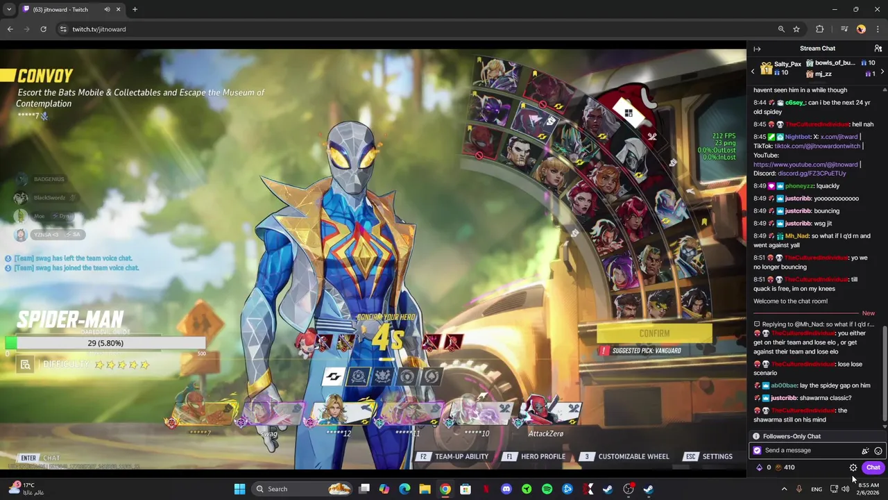
Task: Open the Chrome profile avatar
Action: (861, 29)
